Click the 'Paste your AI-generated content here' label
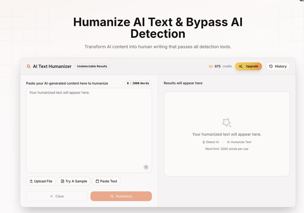This screenshot has height=213, width=304. pos(67,83)
